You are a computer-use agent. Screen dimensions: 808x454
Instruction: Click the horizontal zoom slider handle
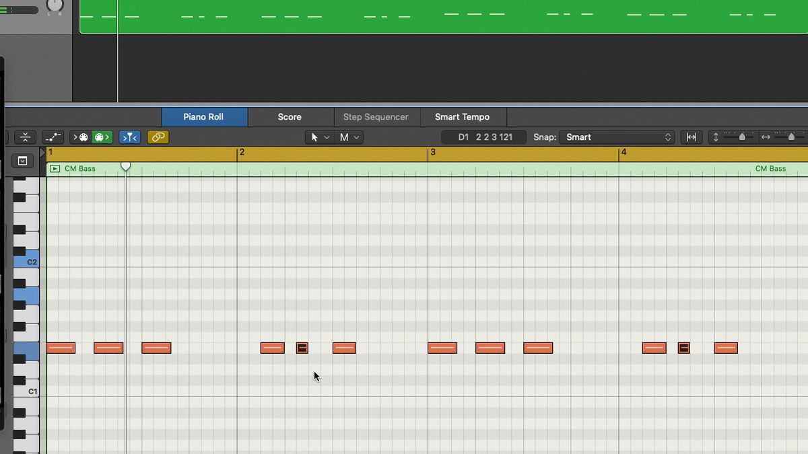791,137
